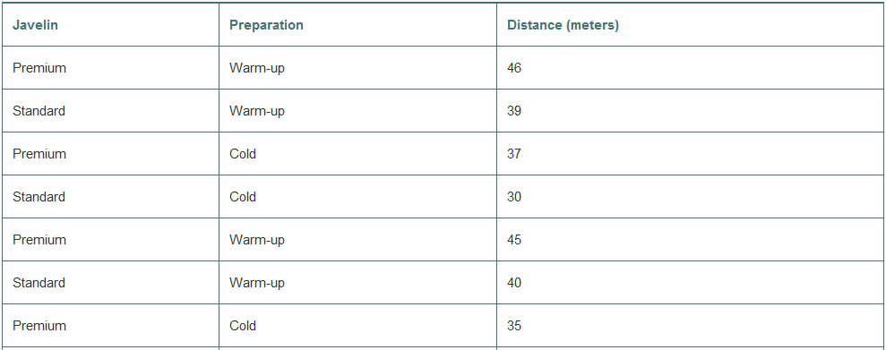Click Premium in the first data row
Viewport: 886px width, 350px height.
pyautogui.click(x=39, y=68)
